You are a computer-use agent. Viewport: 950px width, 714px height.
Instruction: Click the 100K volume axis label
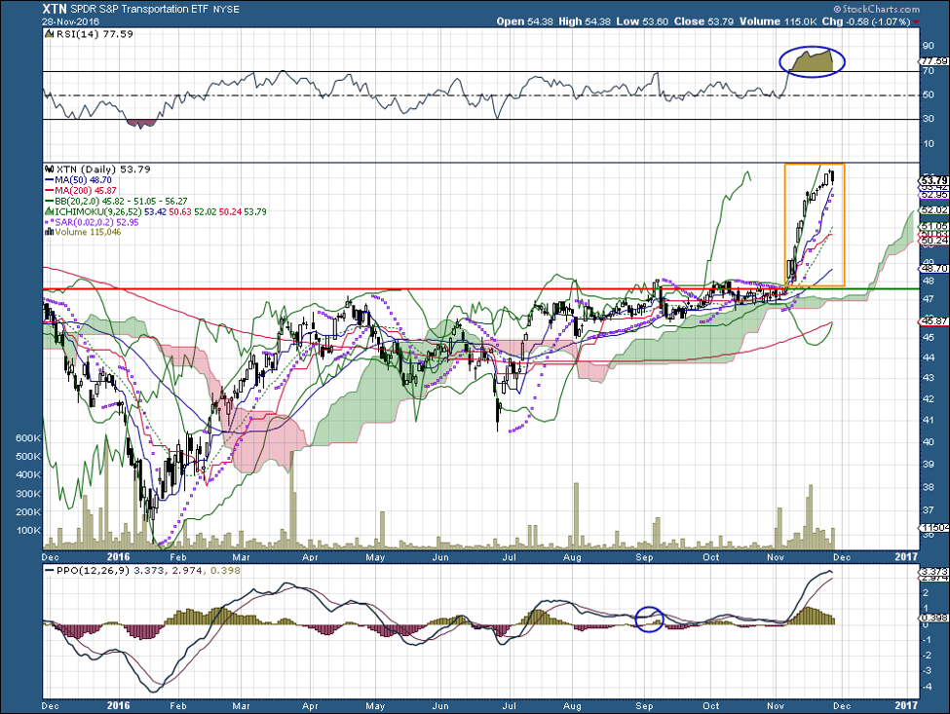click(28, 531)
